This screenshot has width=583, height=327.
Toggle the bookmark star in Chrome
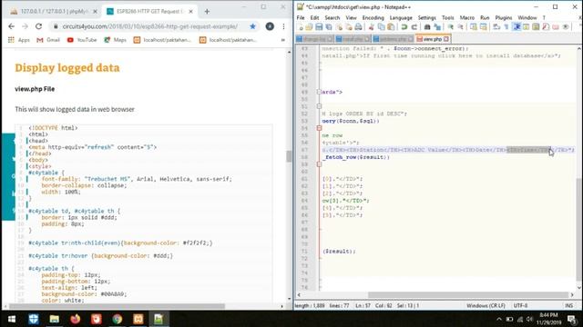coord(253,26)
